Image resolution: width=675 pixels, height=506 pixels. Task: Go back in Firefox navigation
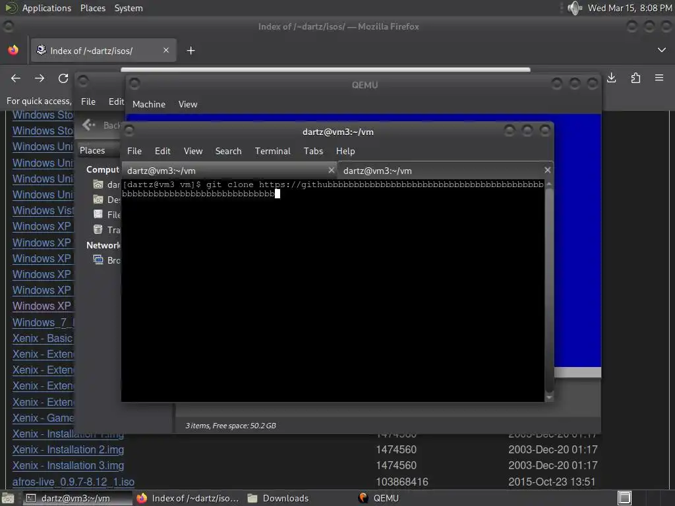[16, 78]
